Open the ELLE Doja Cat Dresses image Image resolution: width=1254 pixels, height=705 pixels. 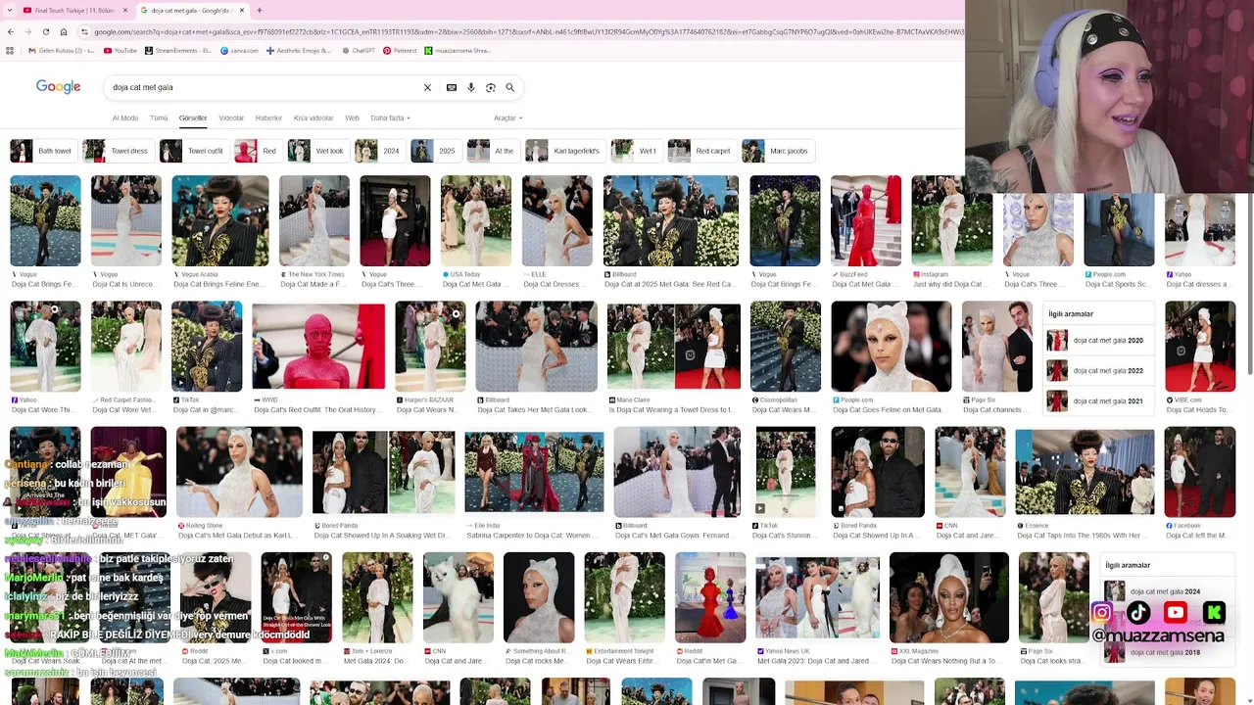(x=556, y=221)
